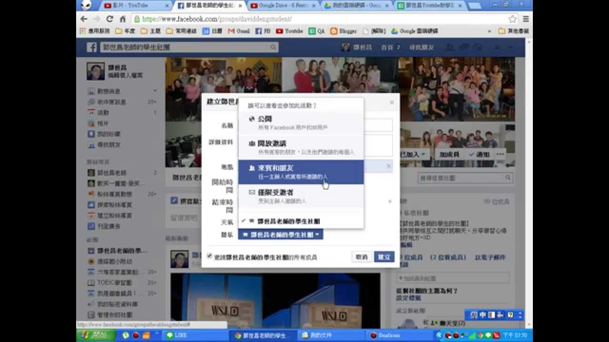
Task: Click the 設定標籤 link
Action: [x=409, y=298]
